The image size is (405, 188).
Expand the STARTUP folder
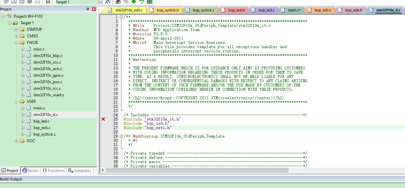click(x=16, y=29)
